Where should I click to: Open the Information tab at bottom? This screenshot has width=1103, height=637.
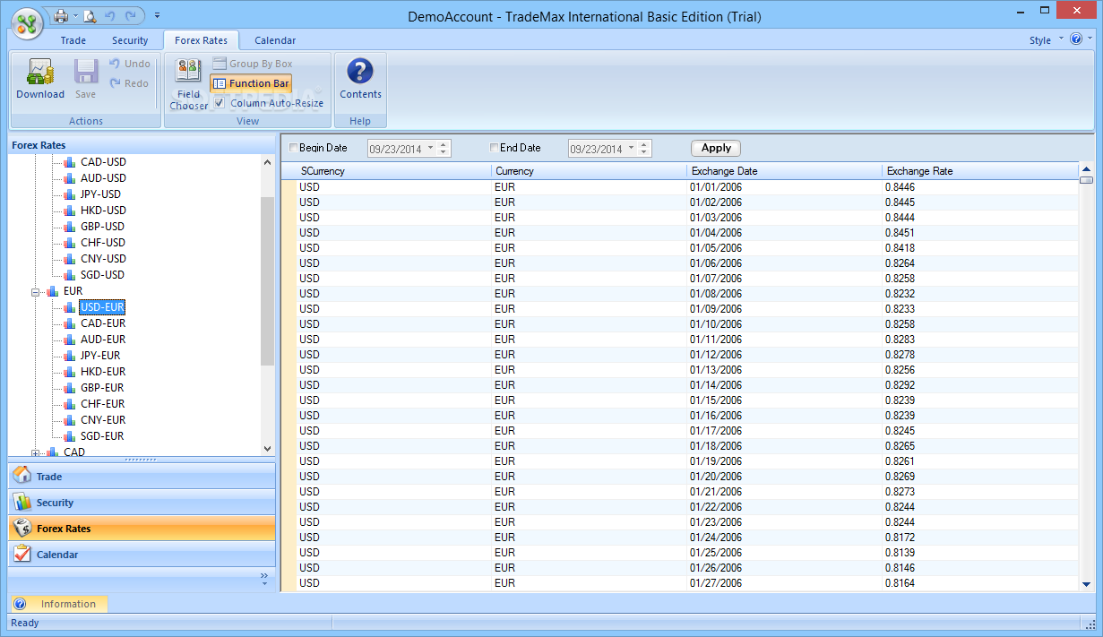click(x=59, y=604)
